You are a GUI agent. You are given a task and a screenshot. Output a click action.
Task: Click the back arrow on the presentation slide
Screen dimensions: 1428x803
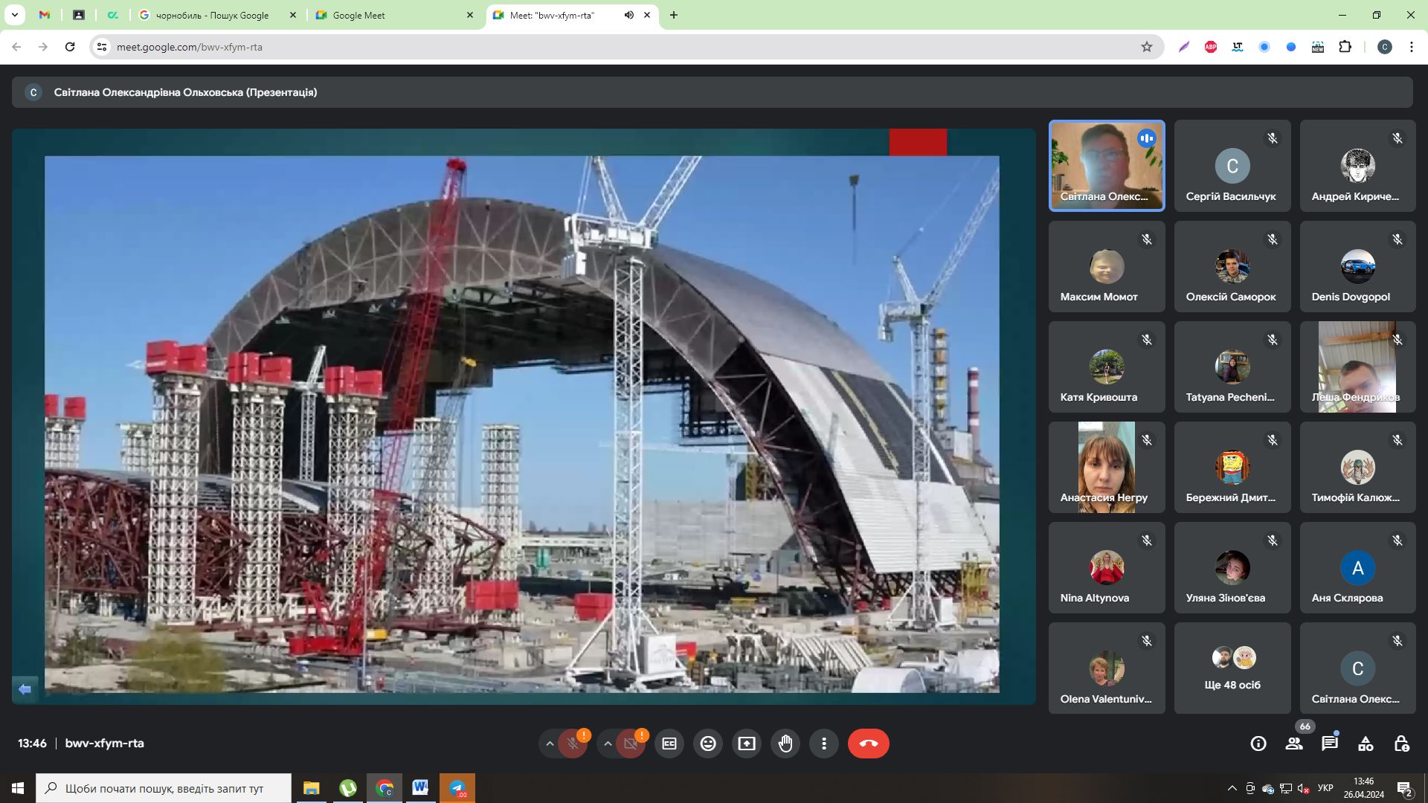coord(25,689)
